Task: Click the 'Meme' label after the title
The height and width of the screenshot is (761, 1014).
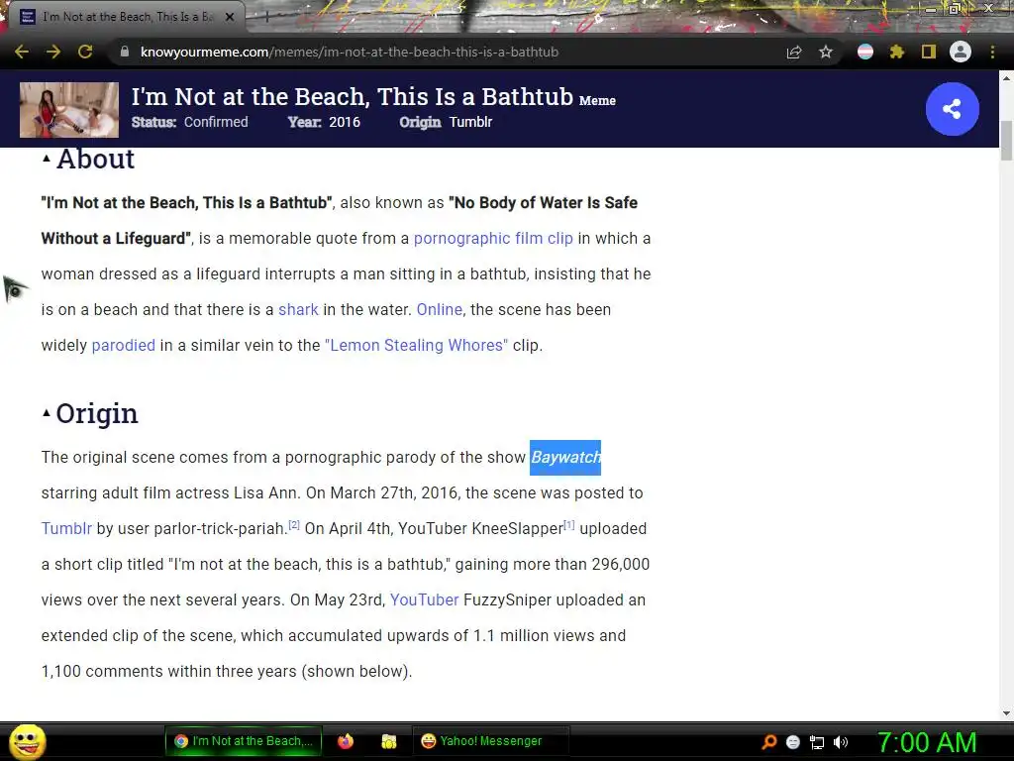Action: point(597,100)
